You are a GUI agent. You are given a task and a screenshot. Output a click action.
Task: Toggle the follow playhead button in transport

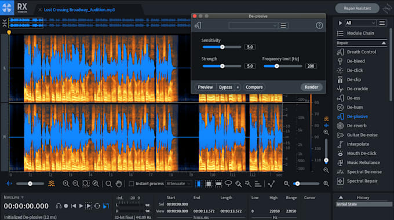tap(106, 206)
